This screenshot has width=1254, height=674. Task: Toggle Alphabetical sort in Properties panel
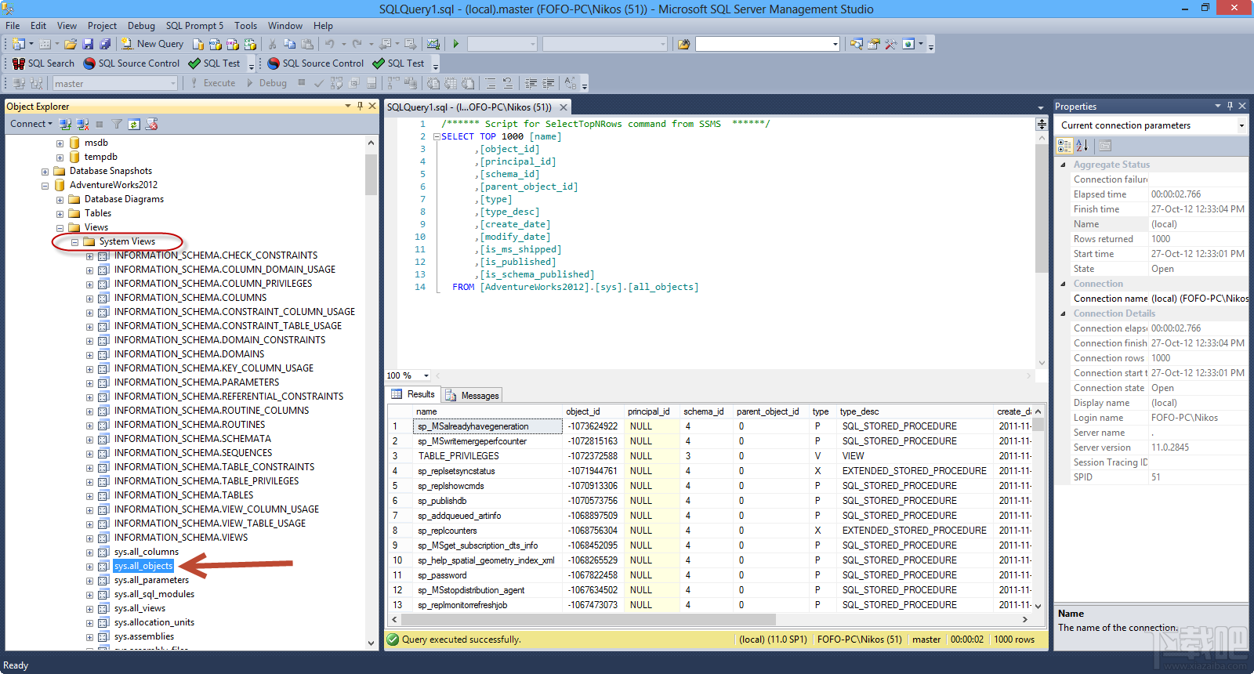1082,145
